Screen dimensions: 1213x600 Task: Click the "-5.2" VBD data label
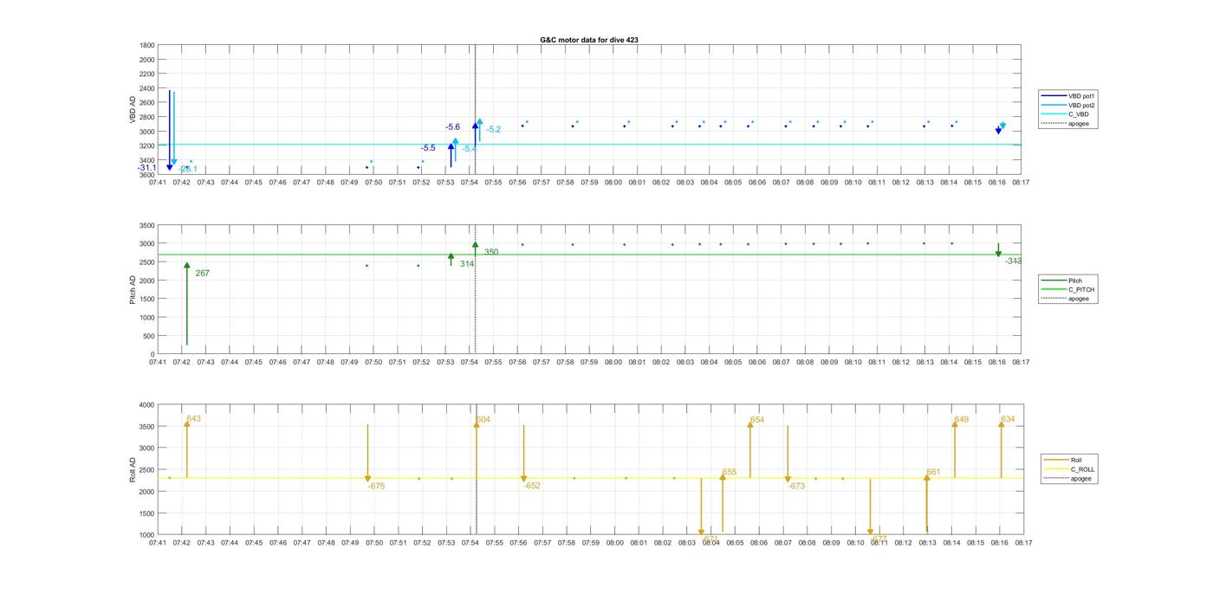click(x=494, y=130)
